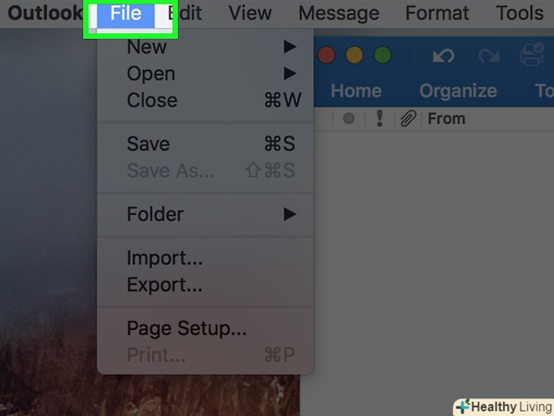Click the Redo arrow icon
Viewport: 554px width, 416px height.
click(x=489, y=56)
